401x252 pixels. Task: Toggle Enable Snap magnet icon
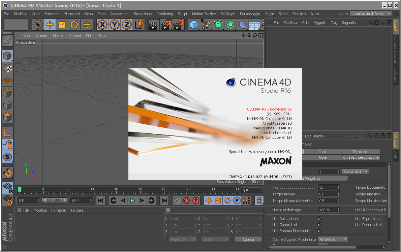[7, 172]
